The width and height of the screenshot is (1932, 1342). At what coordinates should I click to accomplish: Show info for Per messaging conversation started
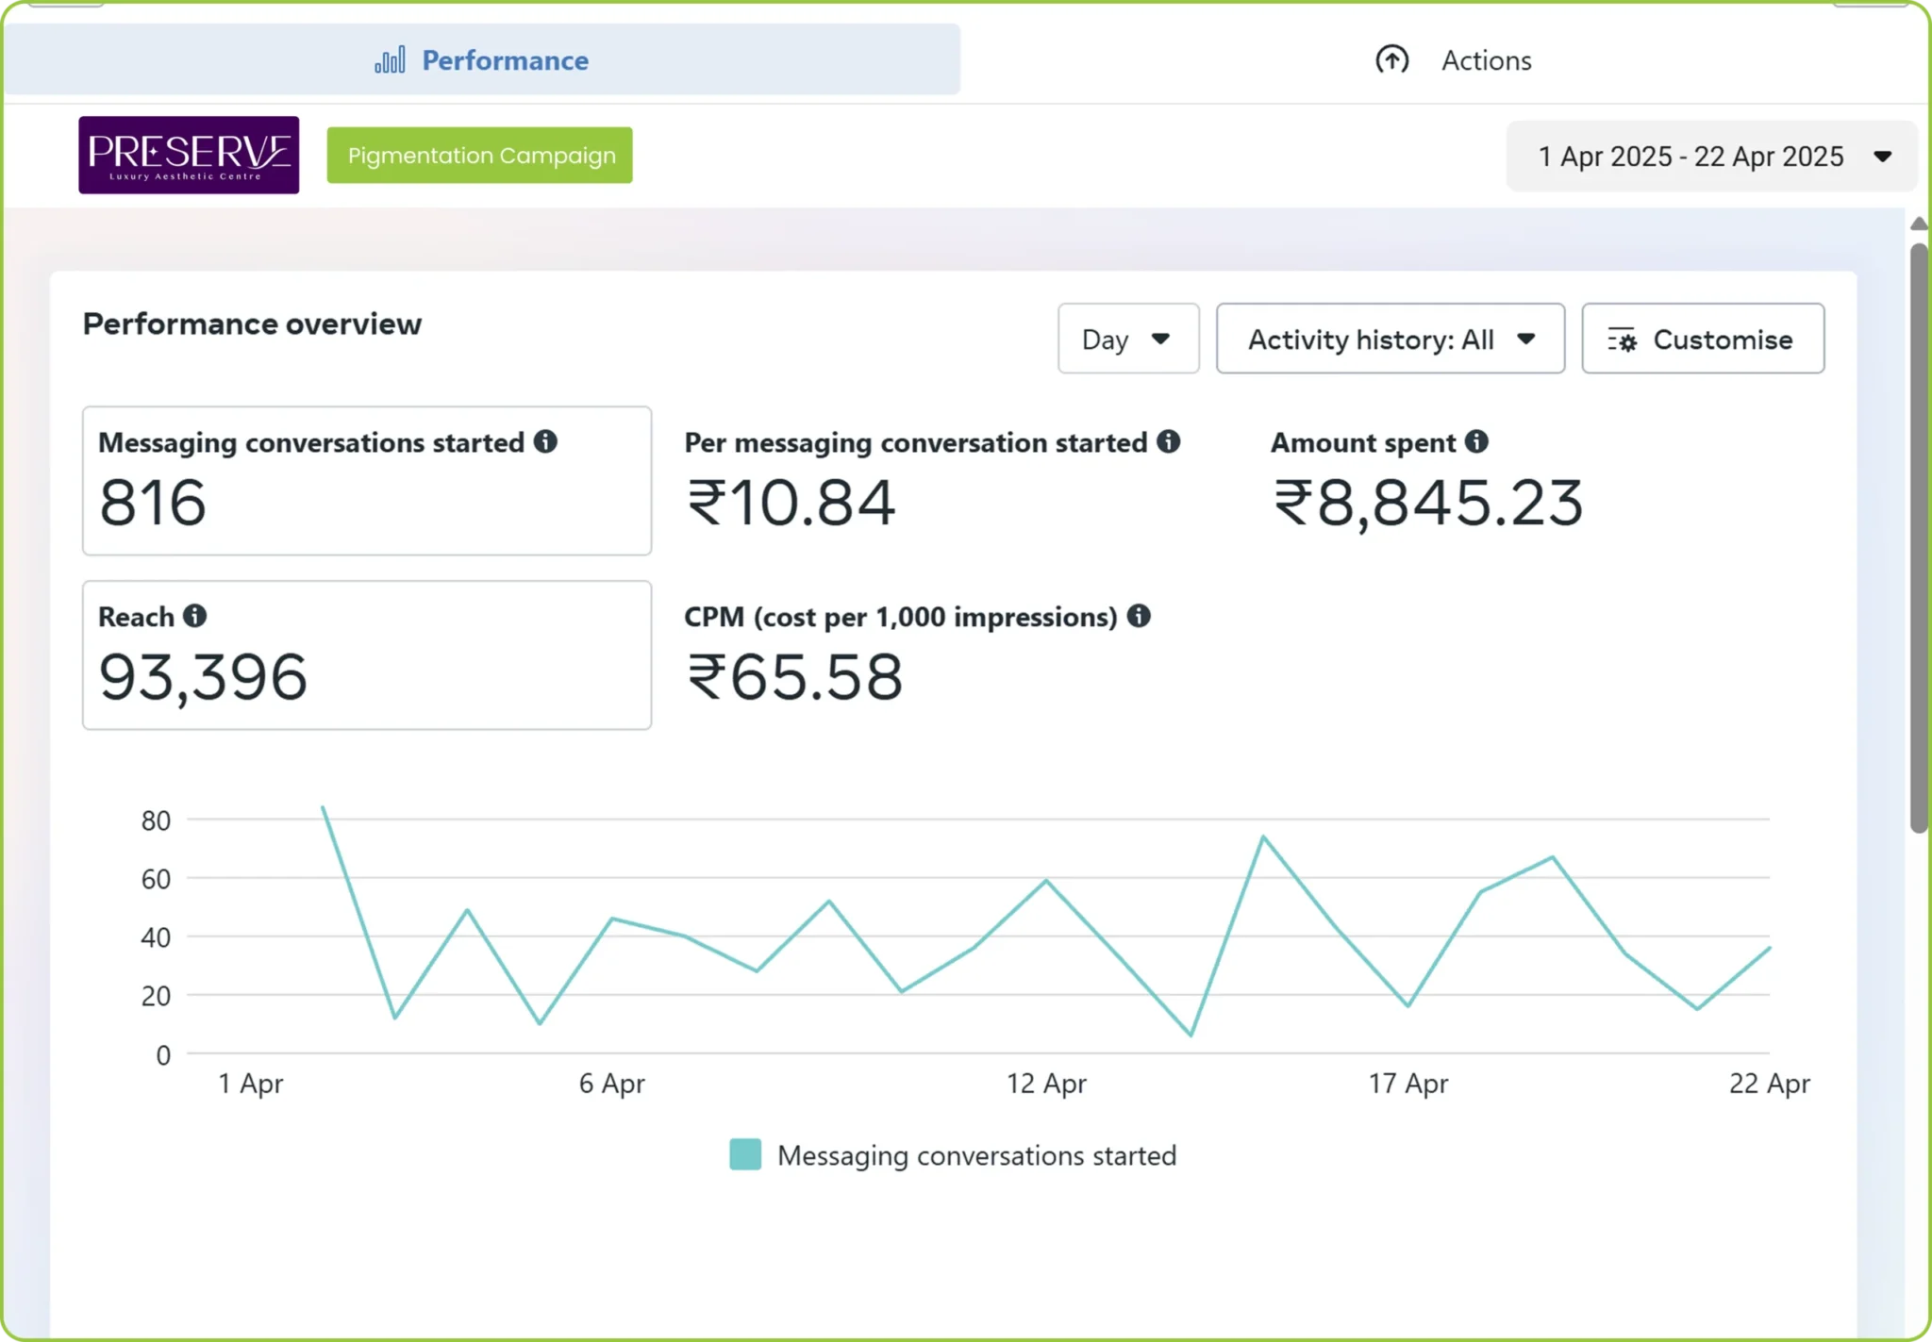click(x=1168, y=441)
